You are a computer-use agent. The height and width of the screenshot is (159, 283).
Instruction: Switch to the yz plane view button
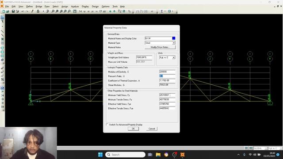[92, 11]
